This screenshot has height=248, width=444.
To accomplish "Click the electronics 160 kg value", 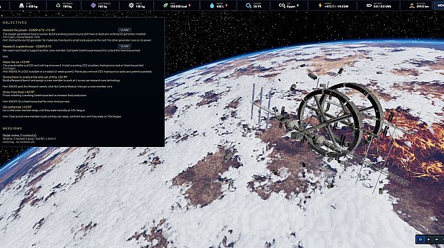I will click(x=103, y=6).
